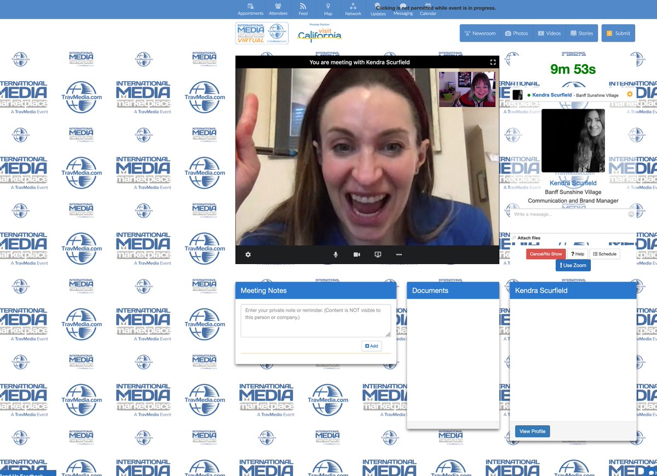Open more options in video toolbar
Screen dimensions: 657x476
(x=399, y=255)
